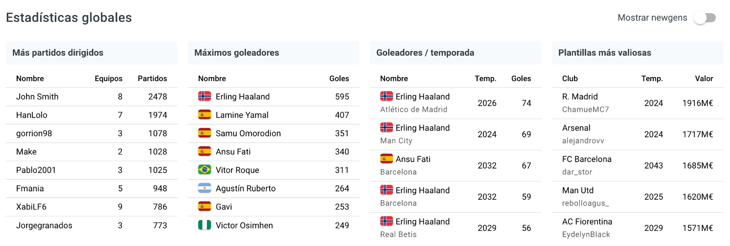The width and height of the screenshot is (730, 246).
Task: Click the Partidos column header
Action: click(x=152, y=79)
